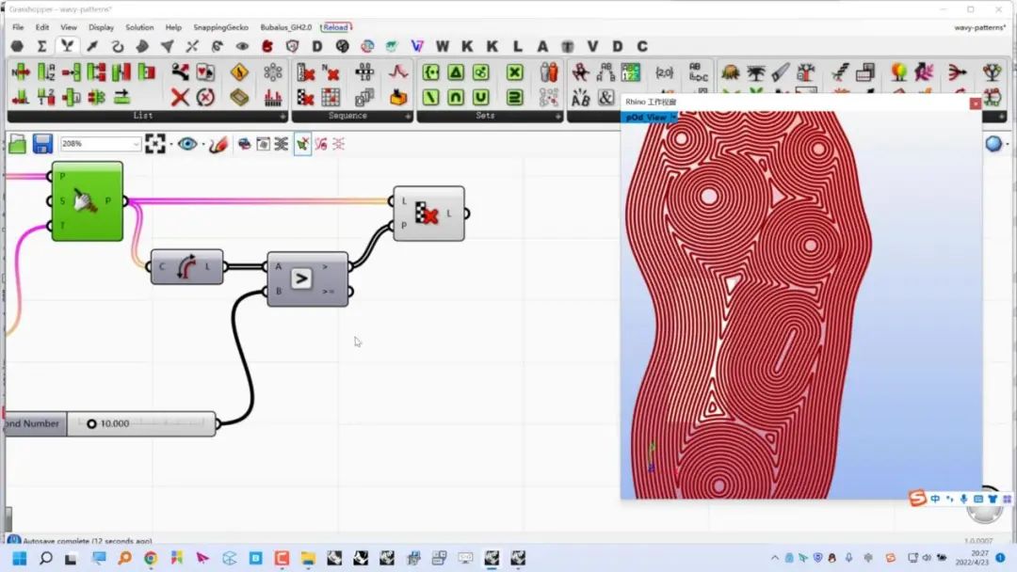Switch to the Vector arrow tab
This screenshot has width=1017, height=572.
pos(92,47)
